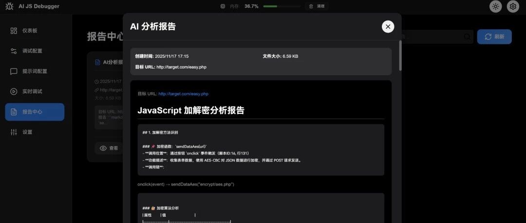Image resolution: width=526 pixels, height=223 pixels.
Task: Click the 创建时间 2025/11/17 17:15 text
Action: click(162, 56)
